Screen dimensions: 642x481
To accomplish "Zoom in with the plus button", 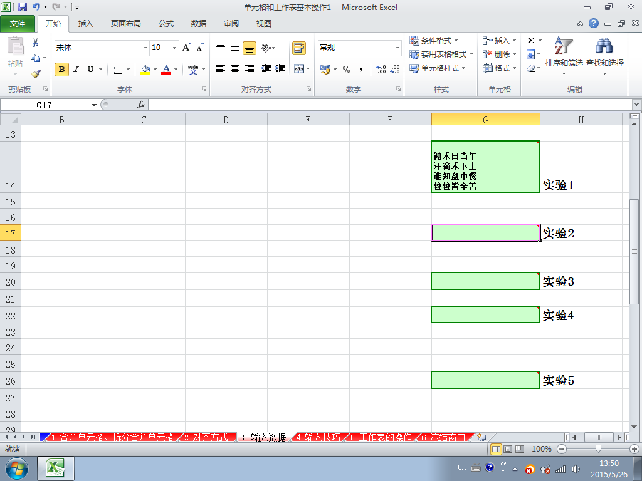I will (x=634, y=449).
